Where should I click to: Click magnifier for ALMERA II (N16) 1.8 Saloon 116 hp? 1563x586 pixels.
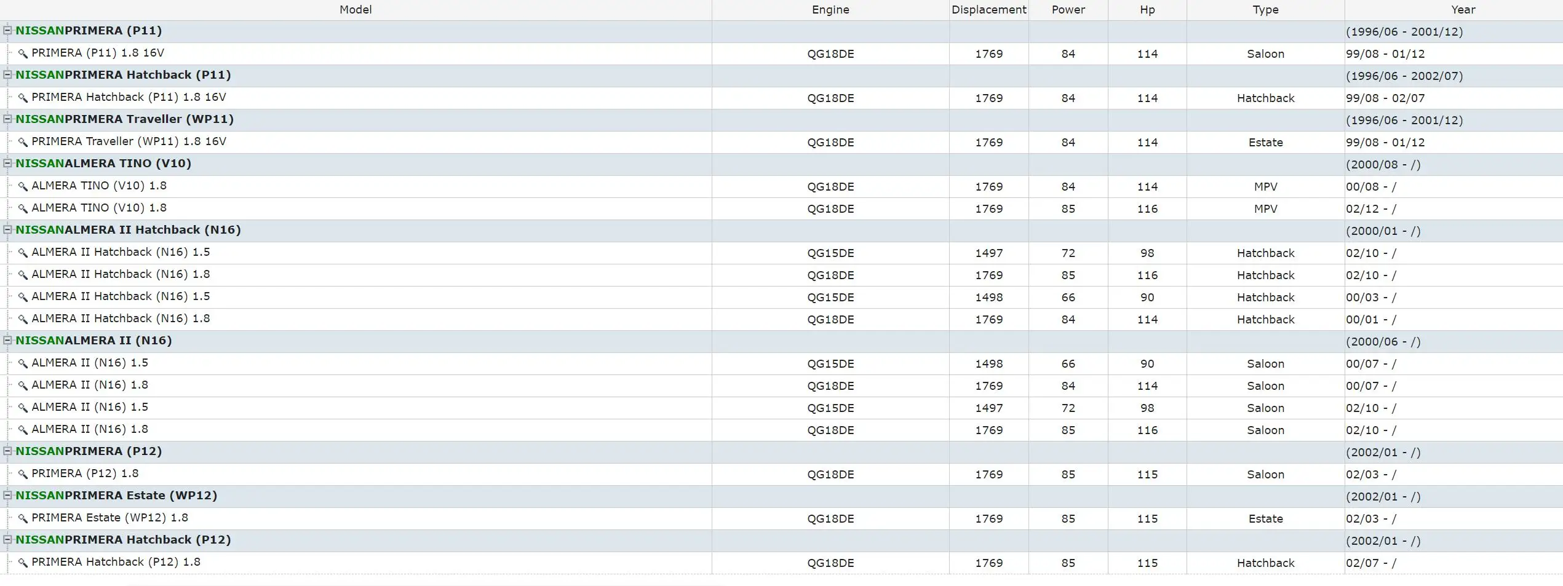23,430
